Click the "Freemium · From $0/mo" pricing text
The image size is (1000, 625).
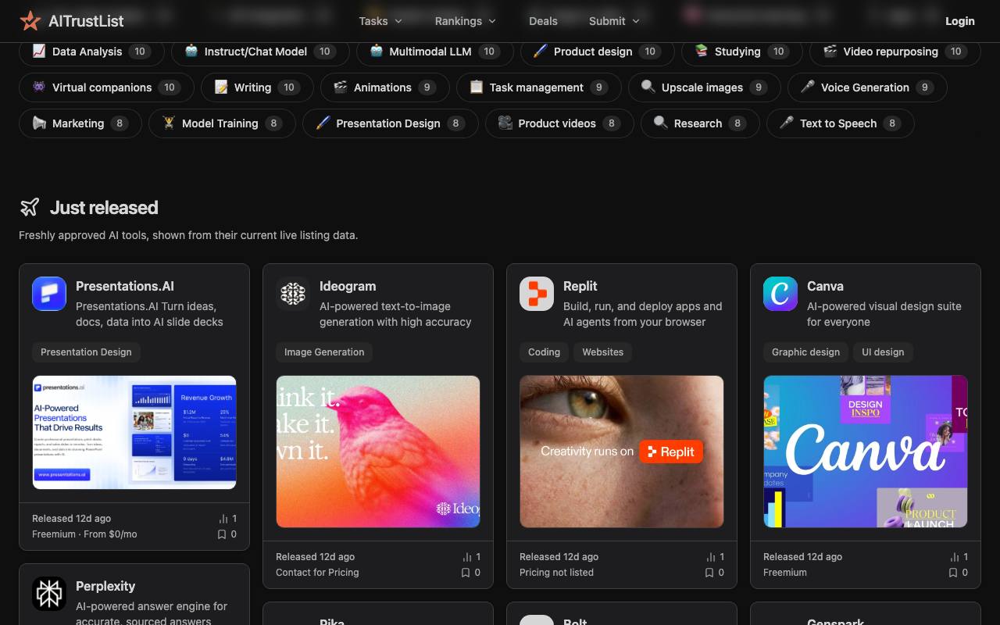point(84,534)
